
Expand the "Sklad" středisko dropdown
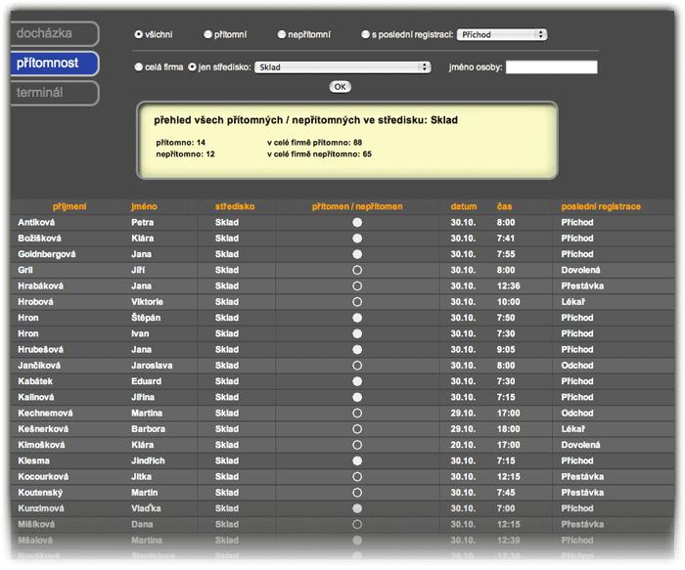pyautogui.click(x=342, y=67)
